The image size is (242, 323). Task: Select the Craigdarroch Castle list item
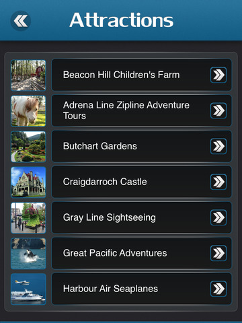pos(142,182)
